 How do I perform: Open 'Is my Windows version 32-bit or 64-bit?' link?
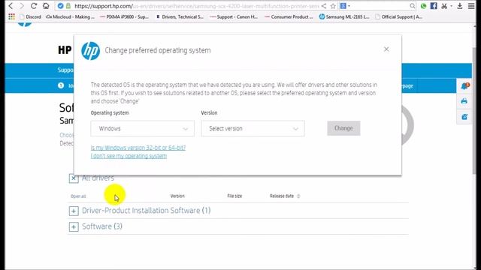point(138,148)
